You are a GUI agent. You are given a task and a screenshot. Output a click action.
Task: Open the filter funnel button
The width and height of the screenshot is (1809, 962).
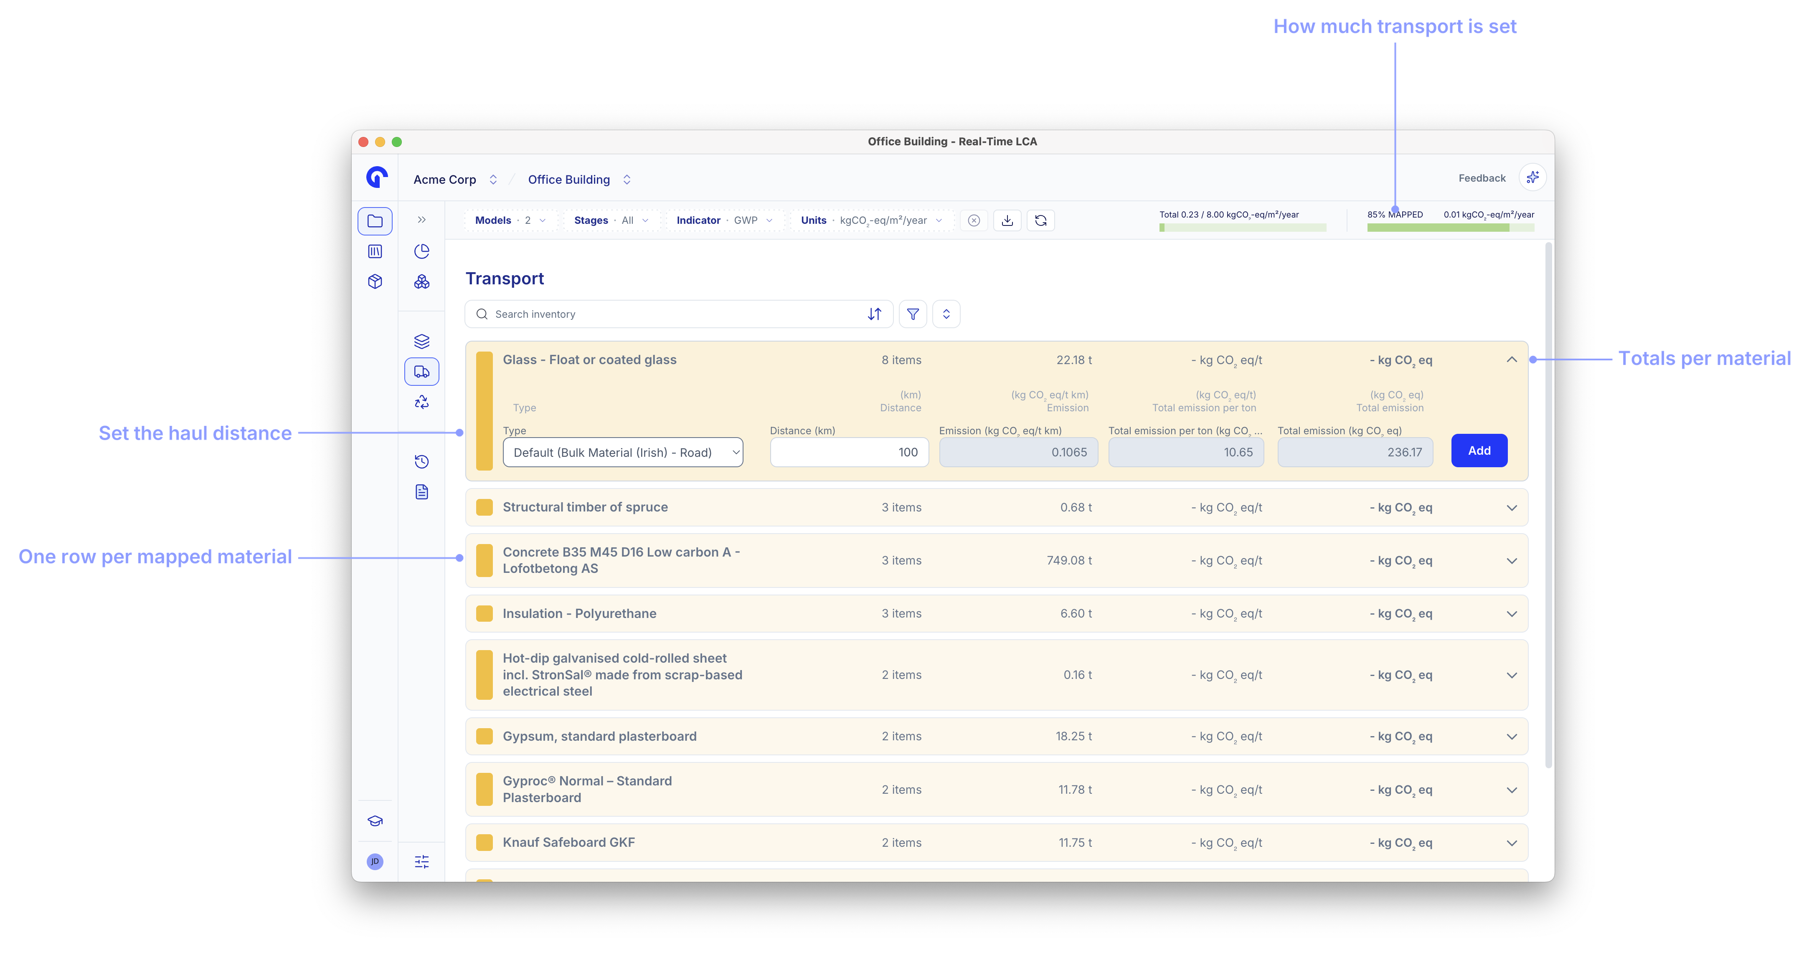pos(913,314)
